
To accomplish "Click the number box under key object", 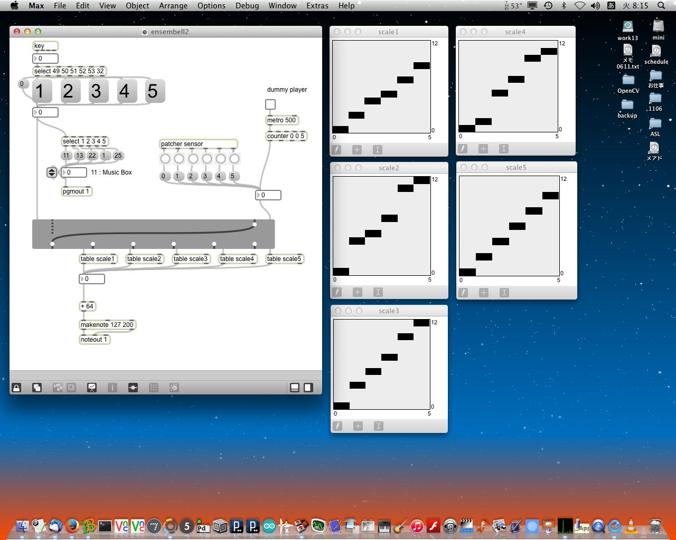I will (45, 59).
